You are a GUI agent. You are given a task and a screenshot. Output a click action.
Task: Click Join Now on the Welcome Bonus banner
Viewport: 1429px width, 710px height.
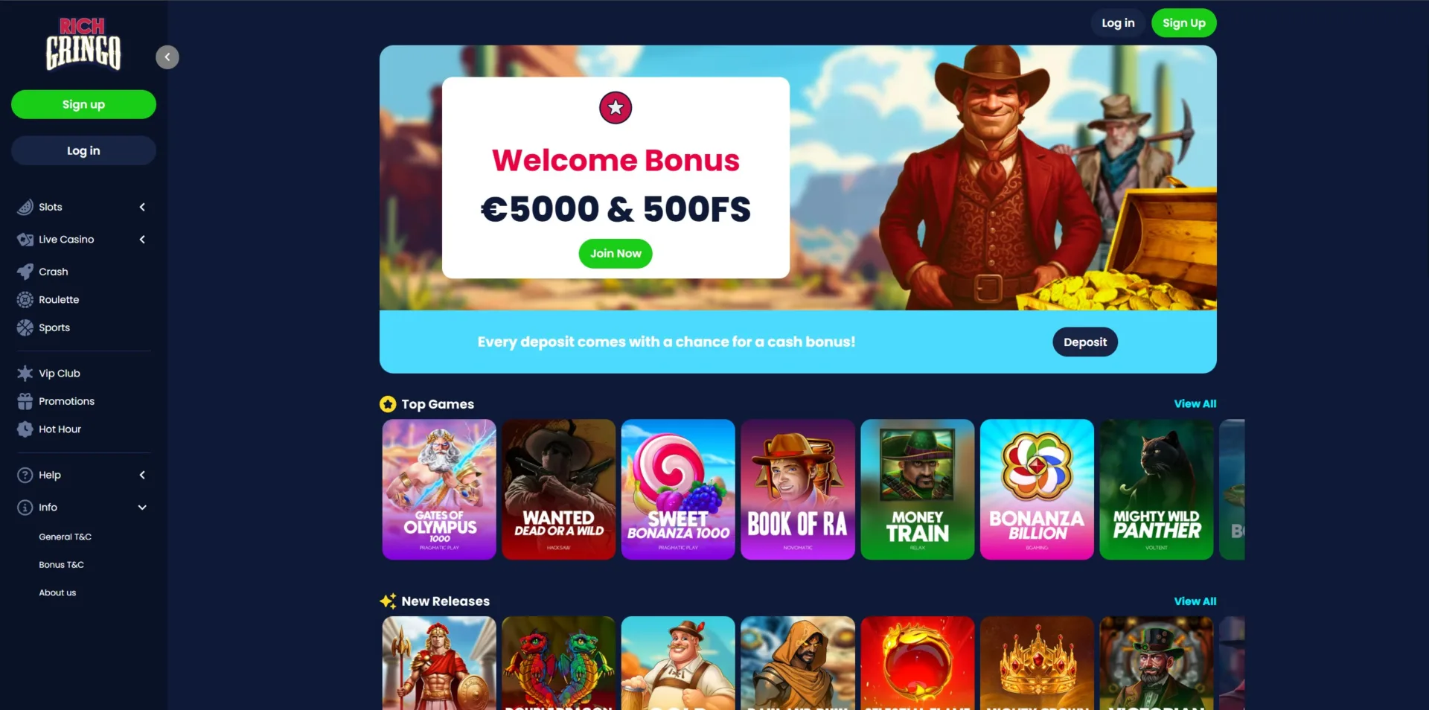[616, 254]
